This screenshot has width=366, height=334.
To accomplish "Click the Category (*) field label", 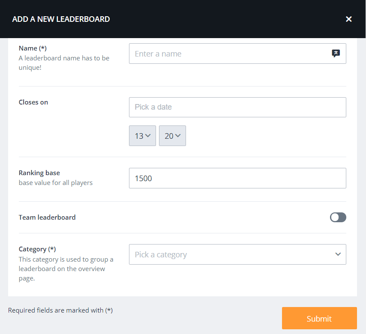I will 37,249.
